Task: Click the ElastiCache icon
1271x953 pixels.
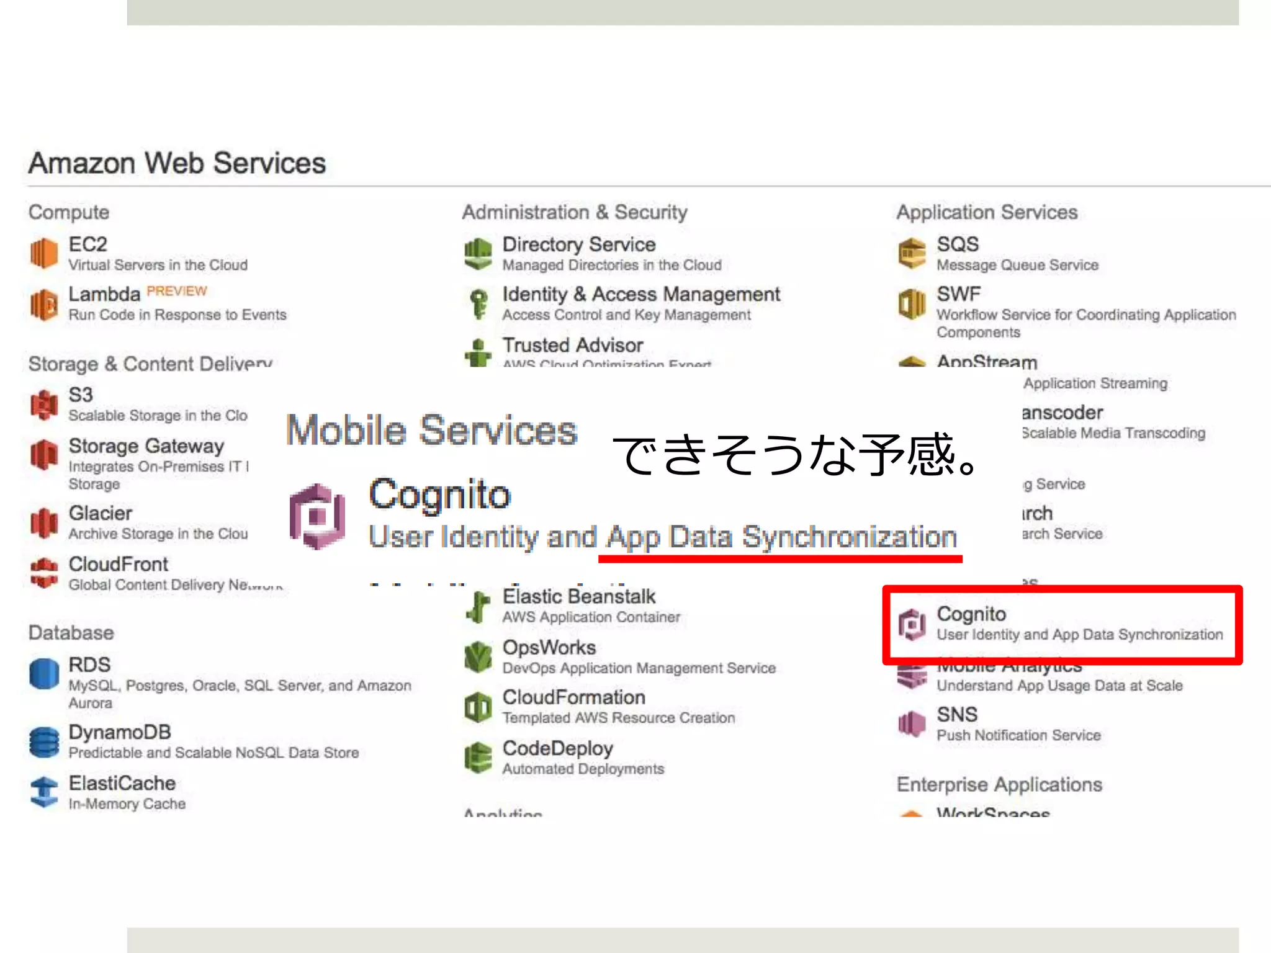Action: [44, 792]
